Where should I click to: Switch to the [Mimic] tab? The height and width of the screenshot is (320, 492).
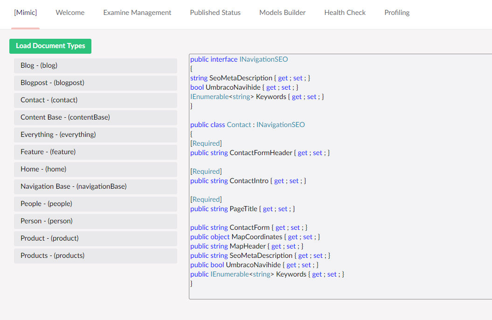(25, 13)
